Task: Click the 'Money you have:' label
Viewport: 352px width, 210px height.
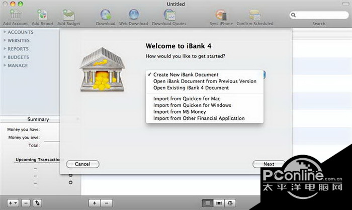Action: [x=23, y=129]
